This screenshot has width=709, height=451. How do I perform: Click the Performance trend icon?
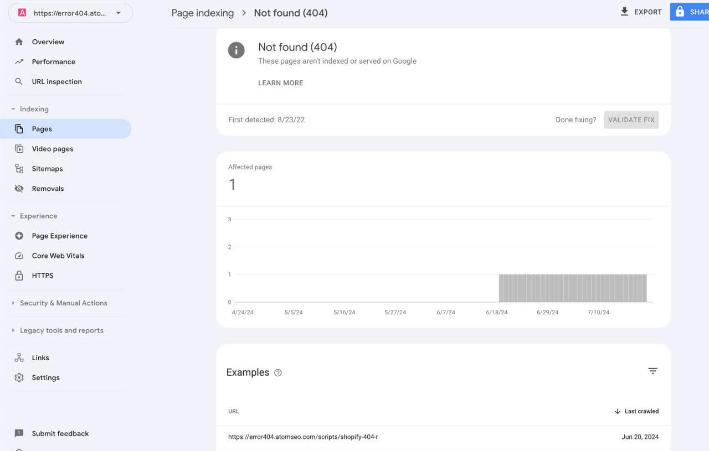coord(19,62)
